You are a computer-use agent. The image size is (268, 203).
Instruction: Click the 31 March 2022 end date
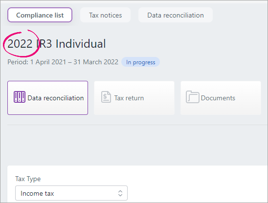point(96,62)
